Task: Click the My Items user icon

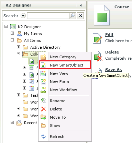Action: point(19,34)
